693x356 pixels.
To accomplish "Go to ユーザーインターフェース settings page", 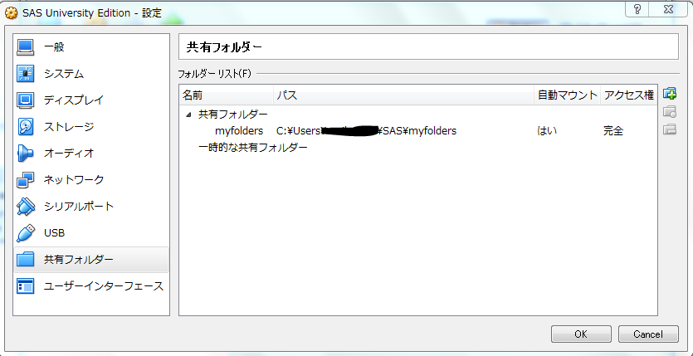I will click(104, 285).
